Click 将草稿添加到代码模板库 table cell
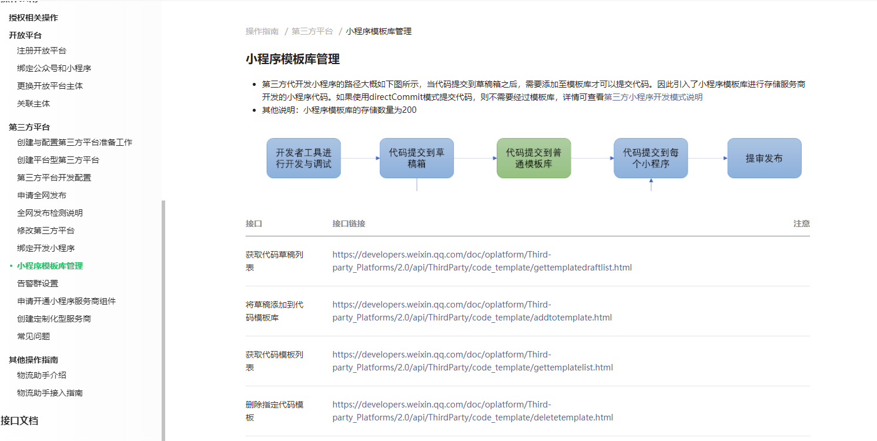877x441 pixels. pos(275,311)
